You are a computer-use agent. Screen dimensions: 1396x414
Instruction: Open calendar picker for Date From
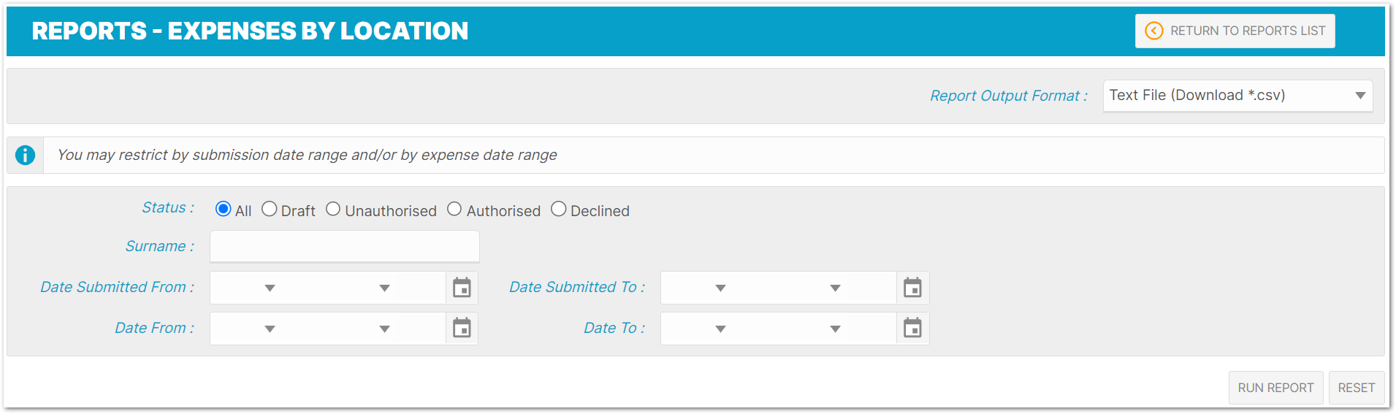462,329
